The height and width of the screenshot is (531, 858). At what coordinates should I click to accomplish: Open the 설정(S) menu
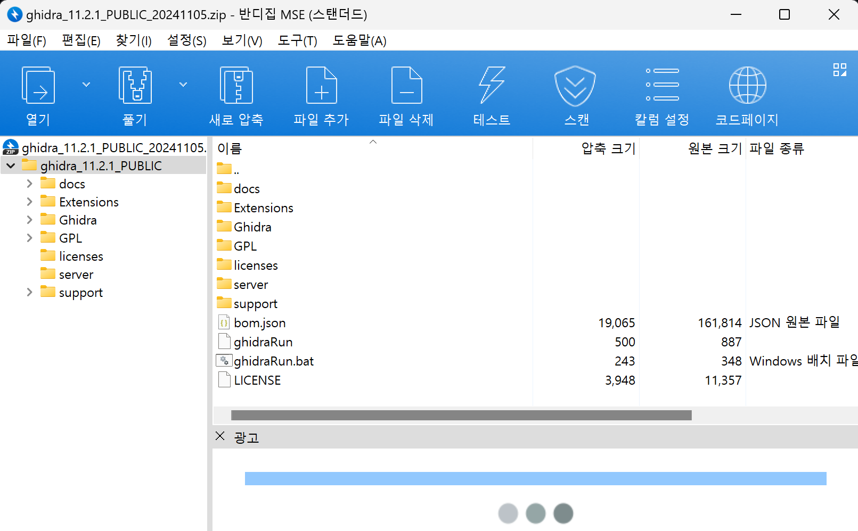[187, 41]
